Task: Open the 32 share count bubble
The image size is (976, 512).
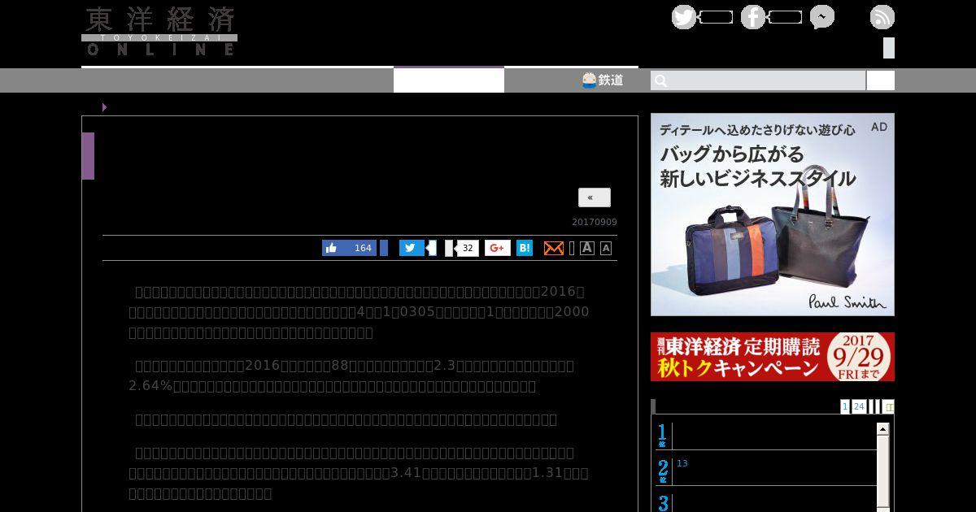Action: [x=467, y=248]
